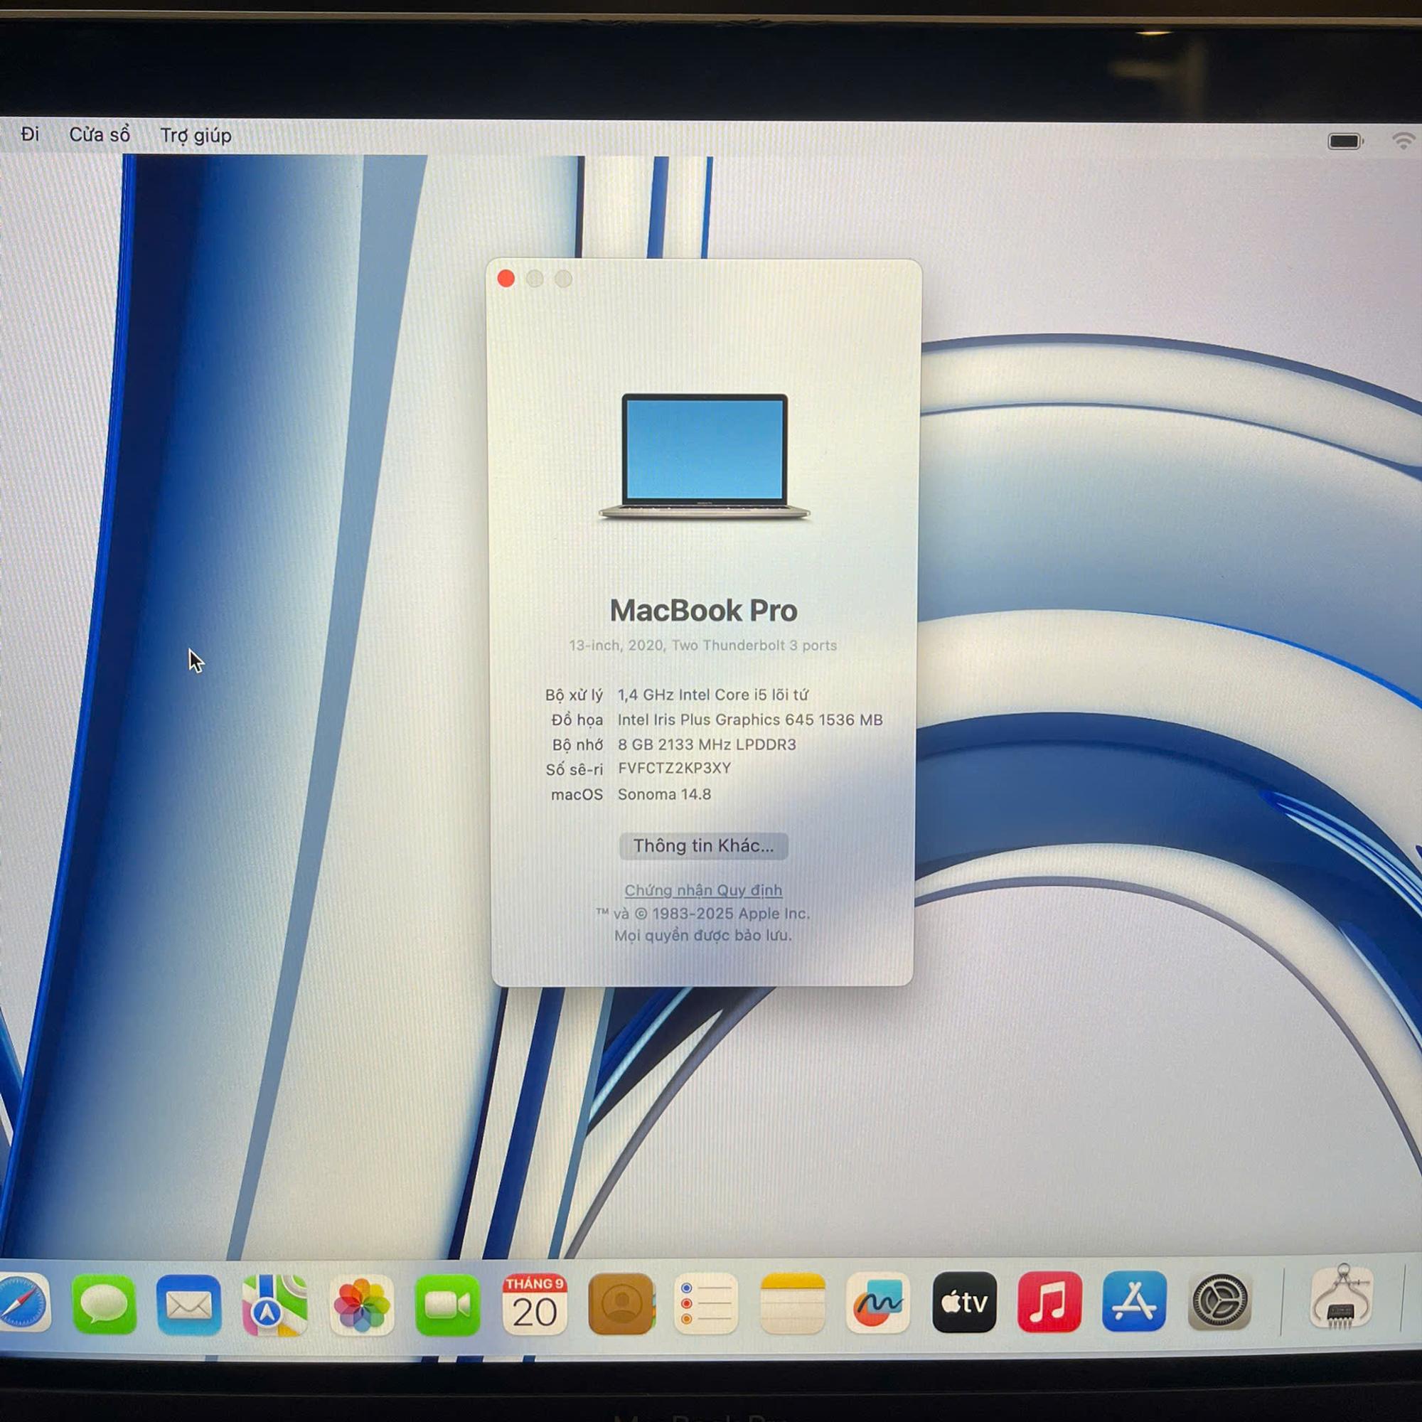Open System Settings gear in dock

coord(1219,1302)
